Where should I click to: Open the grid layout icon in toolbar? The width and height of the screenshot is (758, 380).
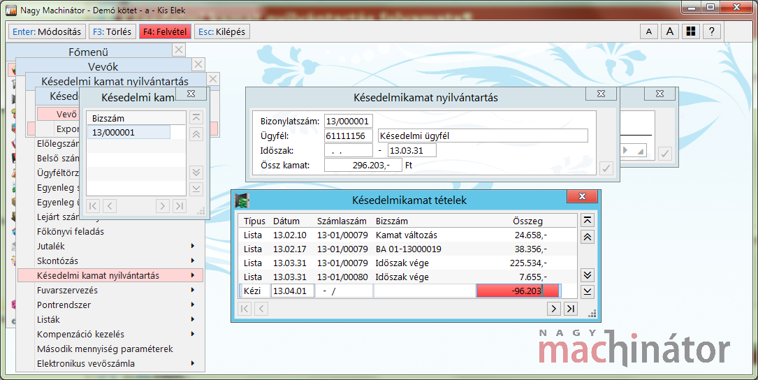[691, 32]
